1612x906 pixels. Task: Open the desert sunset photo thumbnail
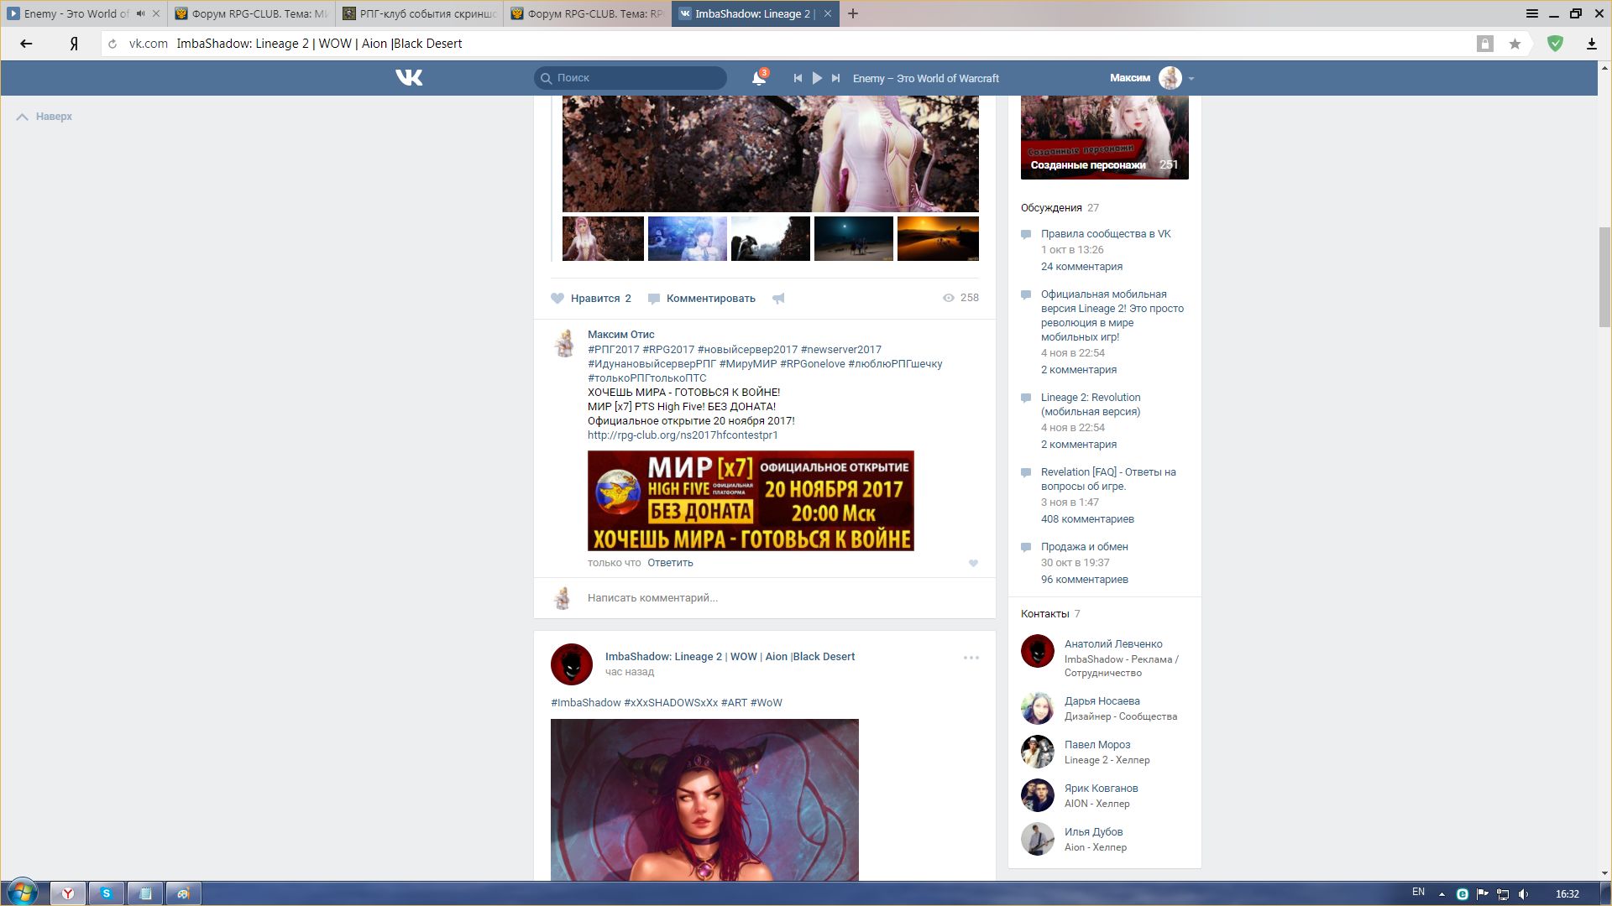pyautogui.click(x=938, y=238)
